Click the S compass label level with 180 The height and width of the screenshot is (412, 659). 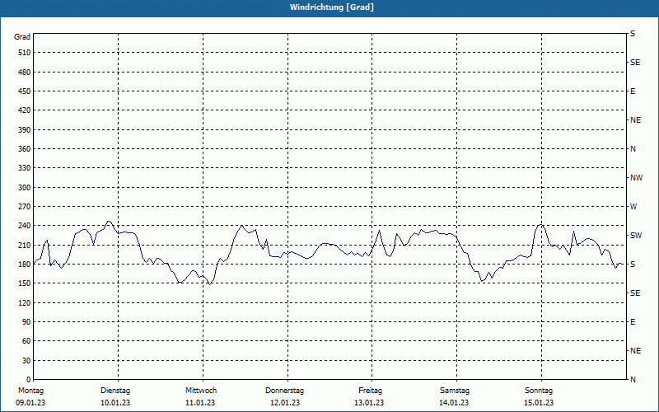[633, 265]
